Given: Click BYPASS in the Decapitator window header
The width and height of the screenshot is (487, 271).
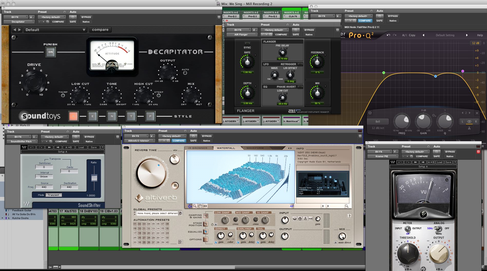Looking at the screenshot, I should (86, 17).
